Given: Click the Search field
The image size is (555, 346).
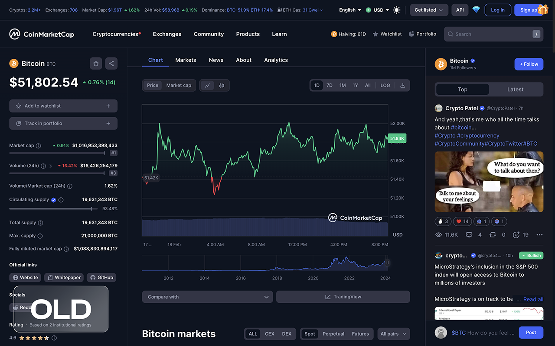Looking at the screenshot, I should pyautogui.click(x=493, y=34).
